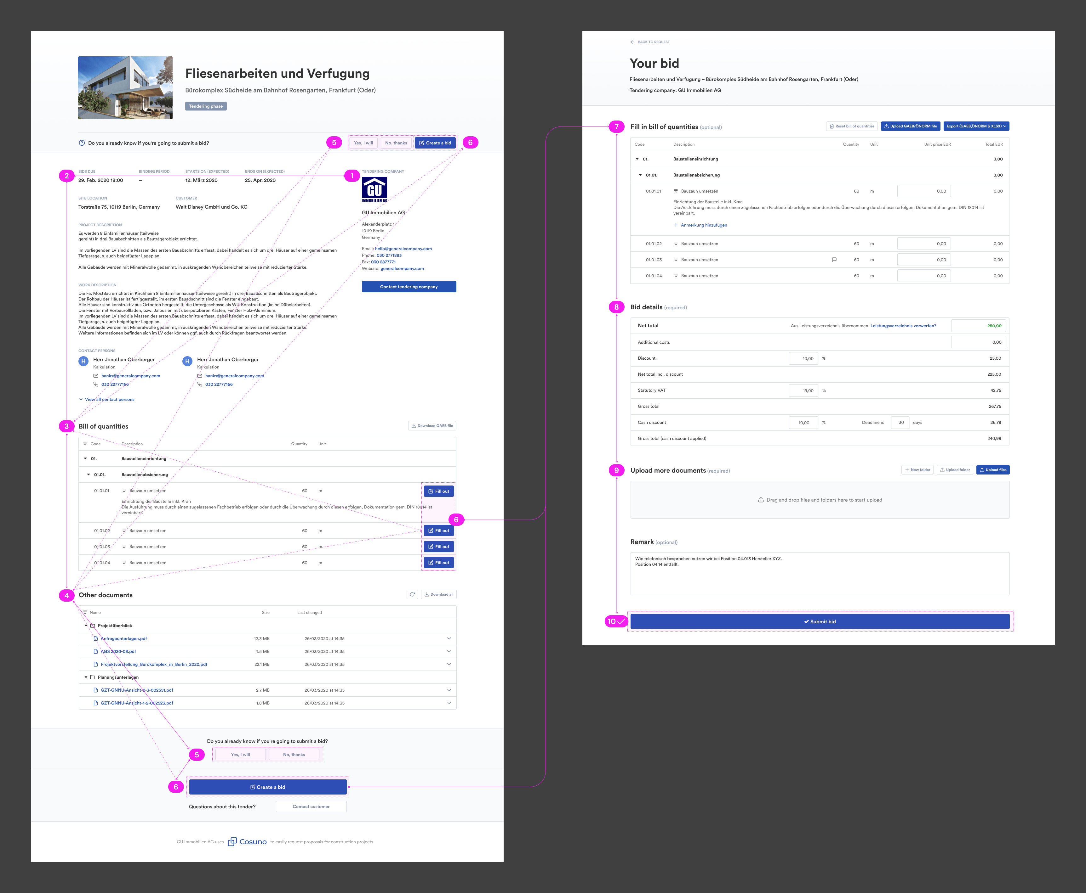Click the Download GAEB file icon
The width and height of the screenshot is (1086, 893).
pyautogui.click(x=414, y=425)
